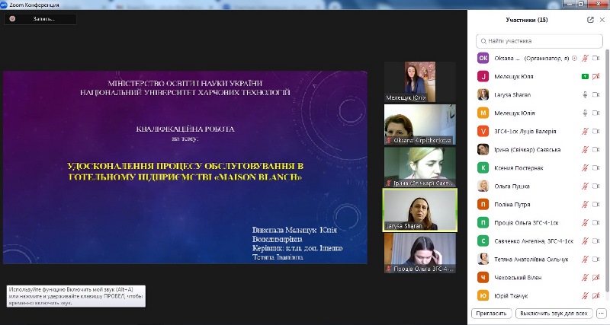Pop out the participants panel

590,20
